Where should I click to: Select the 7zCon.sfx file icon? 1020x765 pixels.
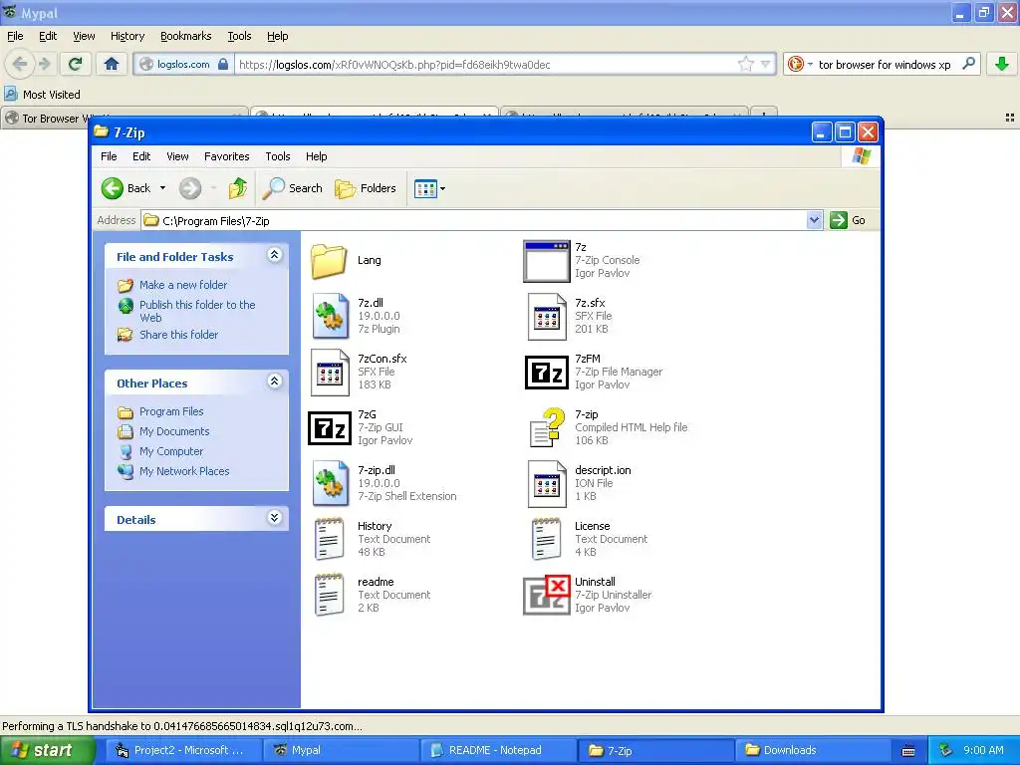(330, 373)
